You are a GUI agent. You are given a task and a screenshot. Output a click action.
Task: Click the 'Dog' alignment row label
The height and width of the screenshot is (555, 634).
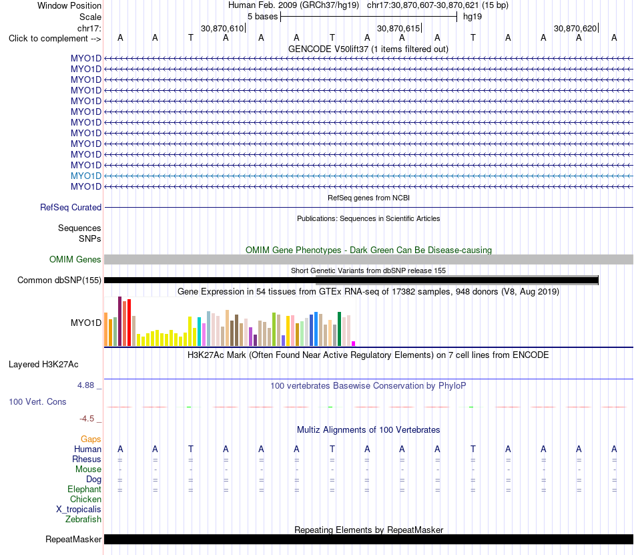93,480
